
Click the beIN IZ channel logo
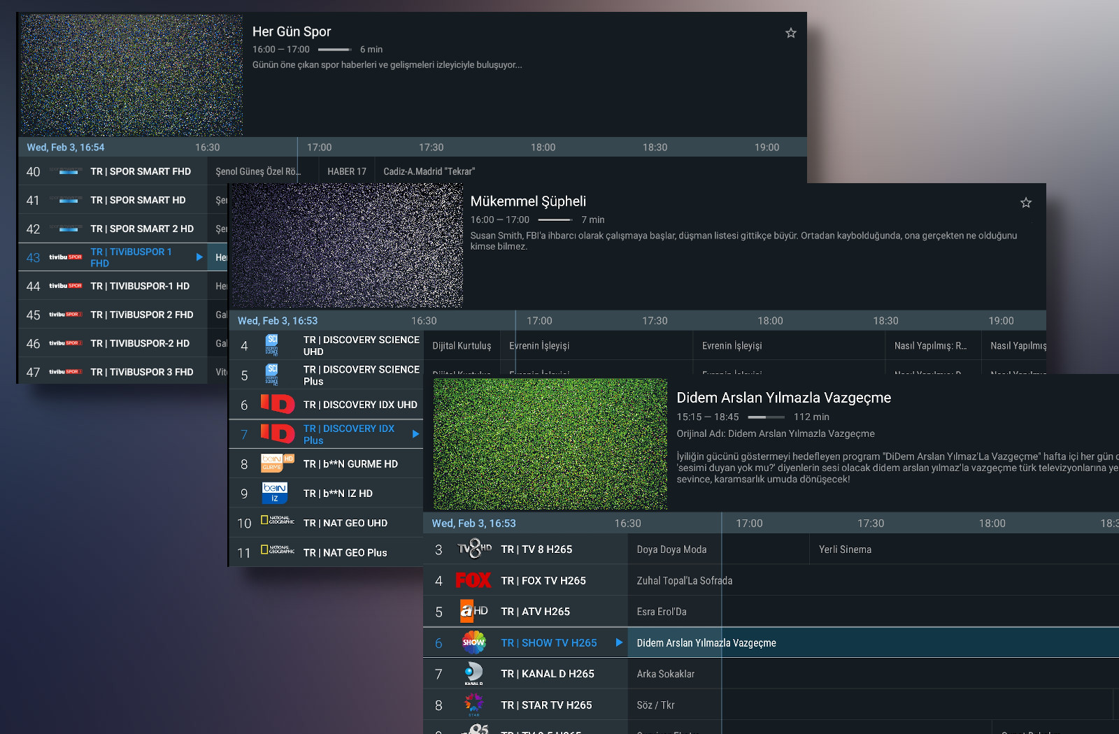[x=277, y=493]
